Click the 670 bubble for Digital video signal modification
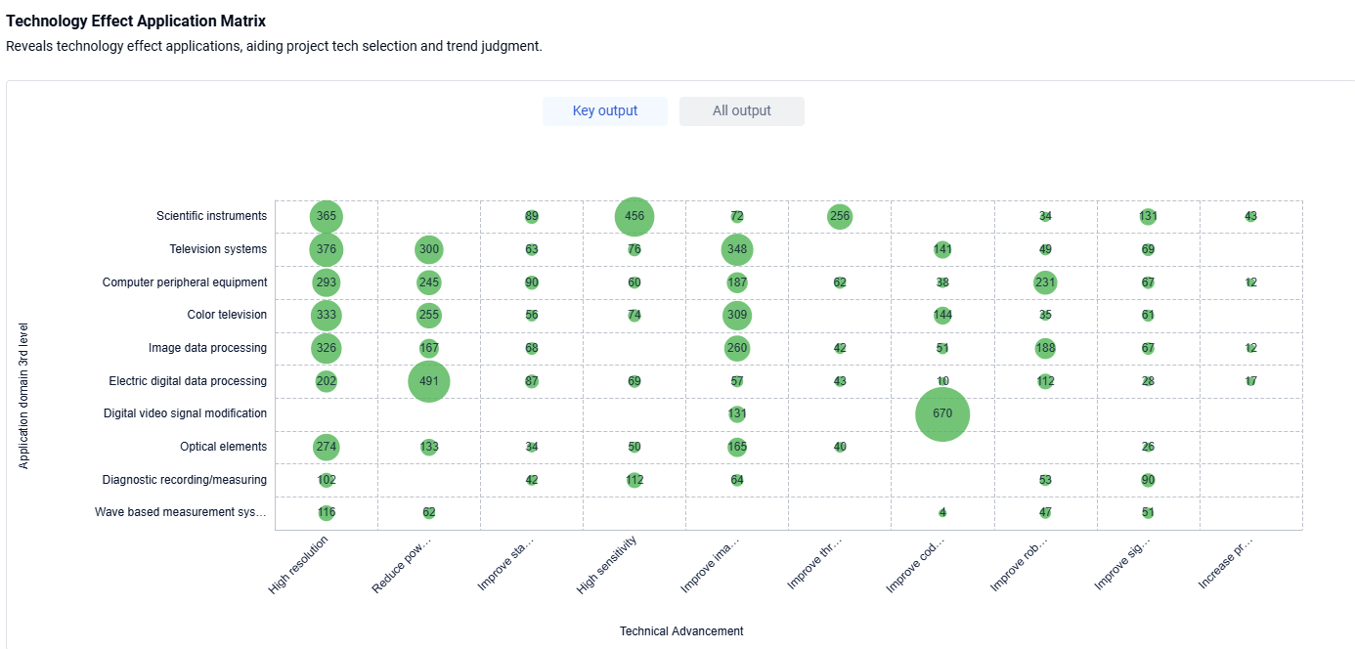The height and width of the screenshot is (649, 1355). click(941, 413)
